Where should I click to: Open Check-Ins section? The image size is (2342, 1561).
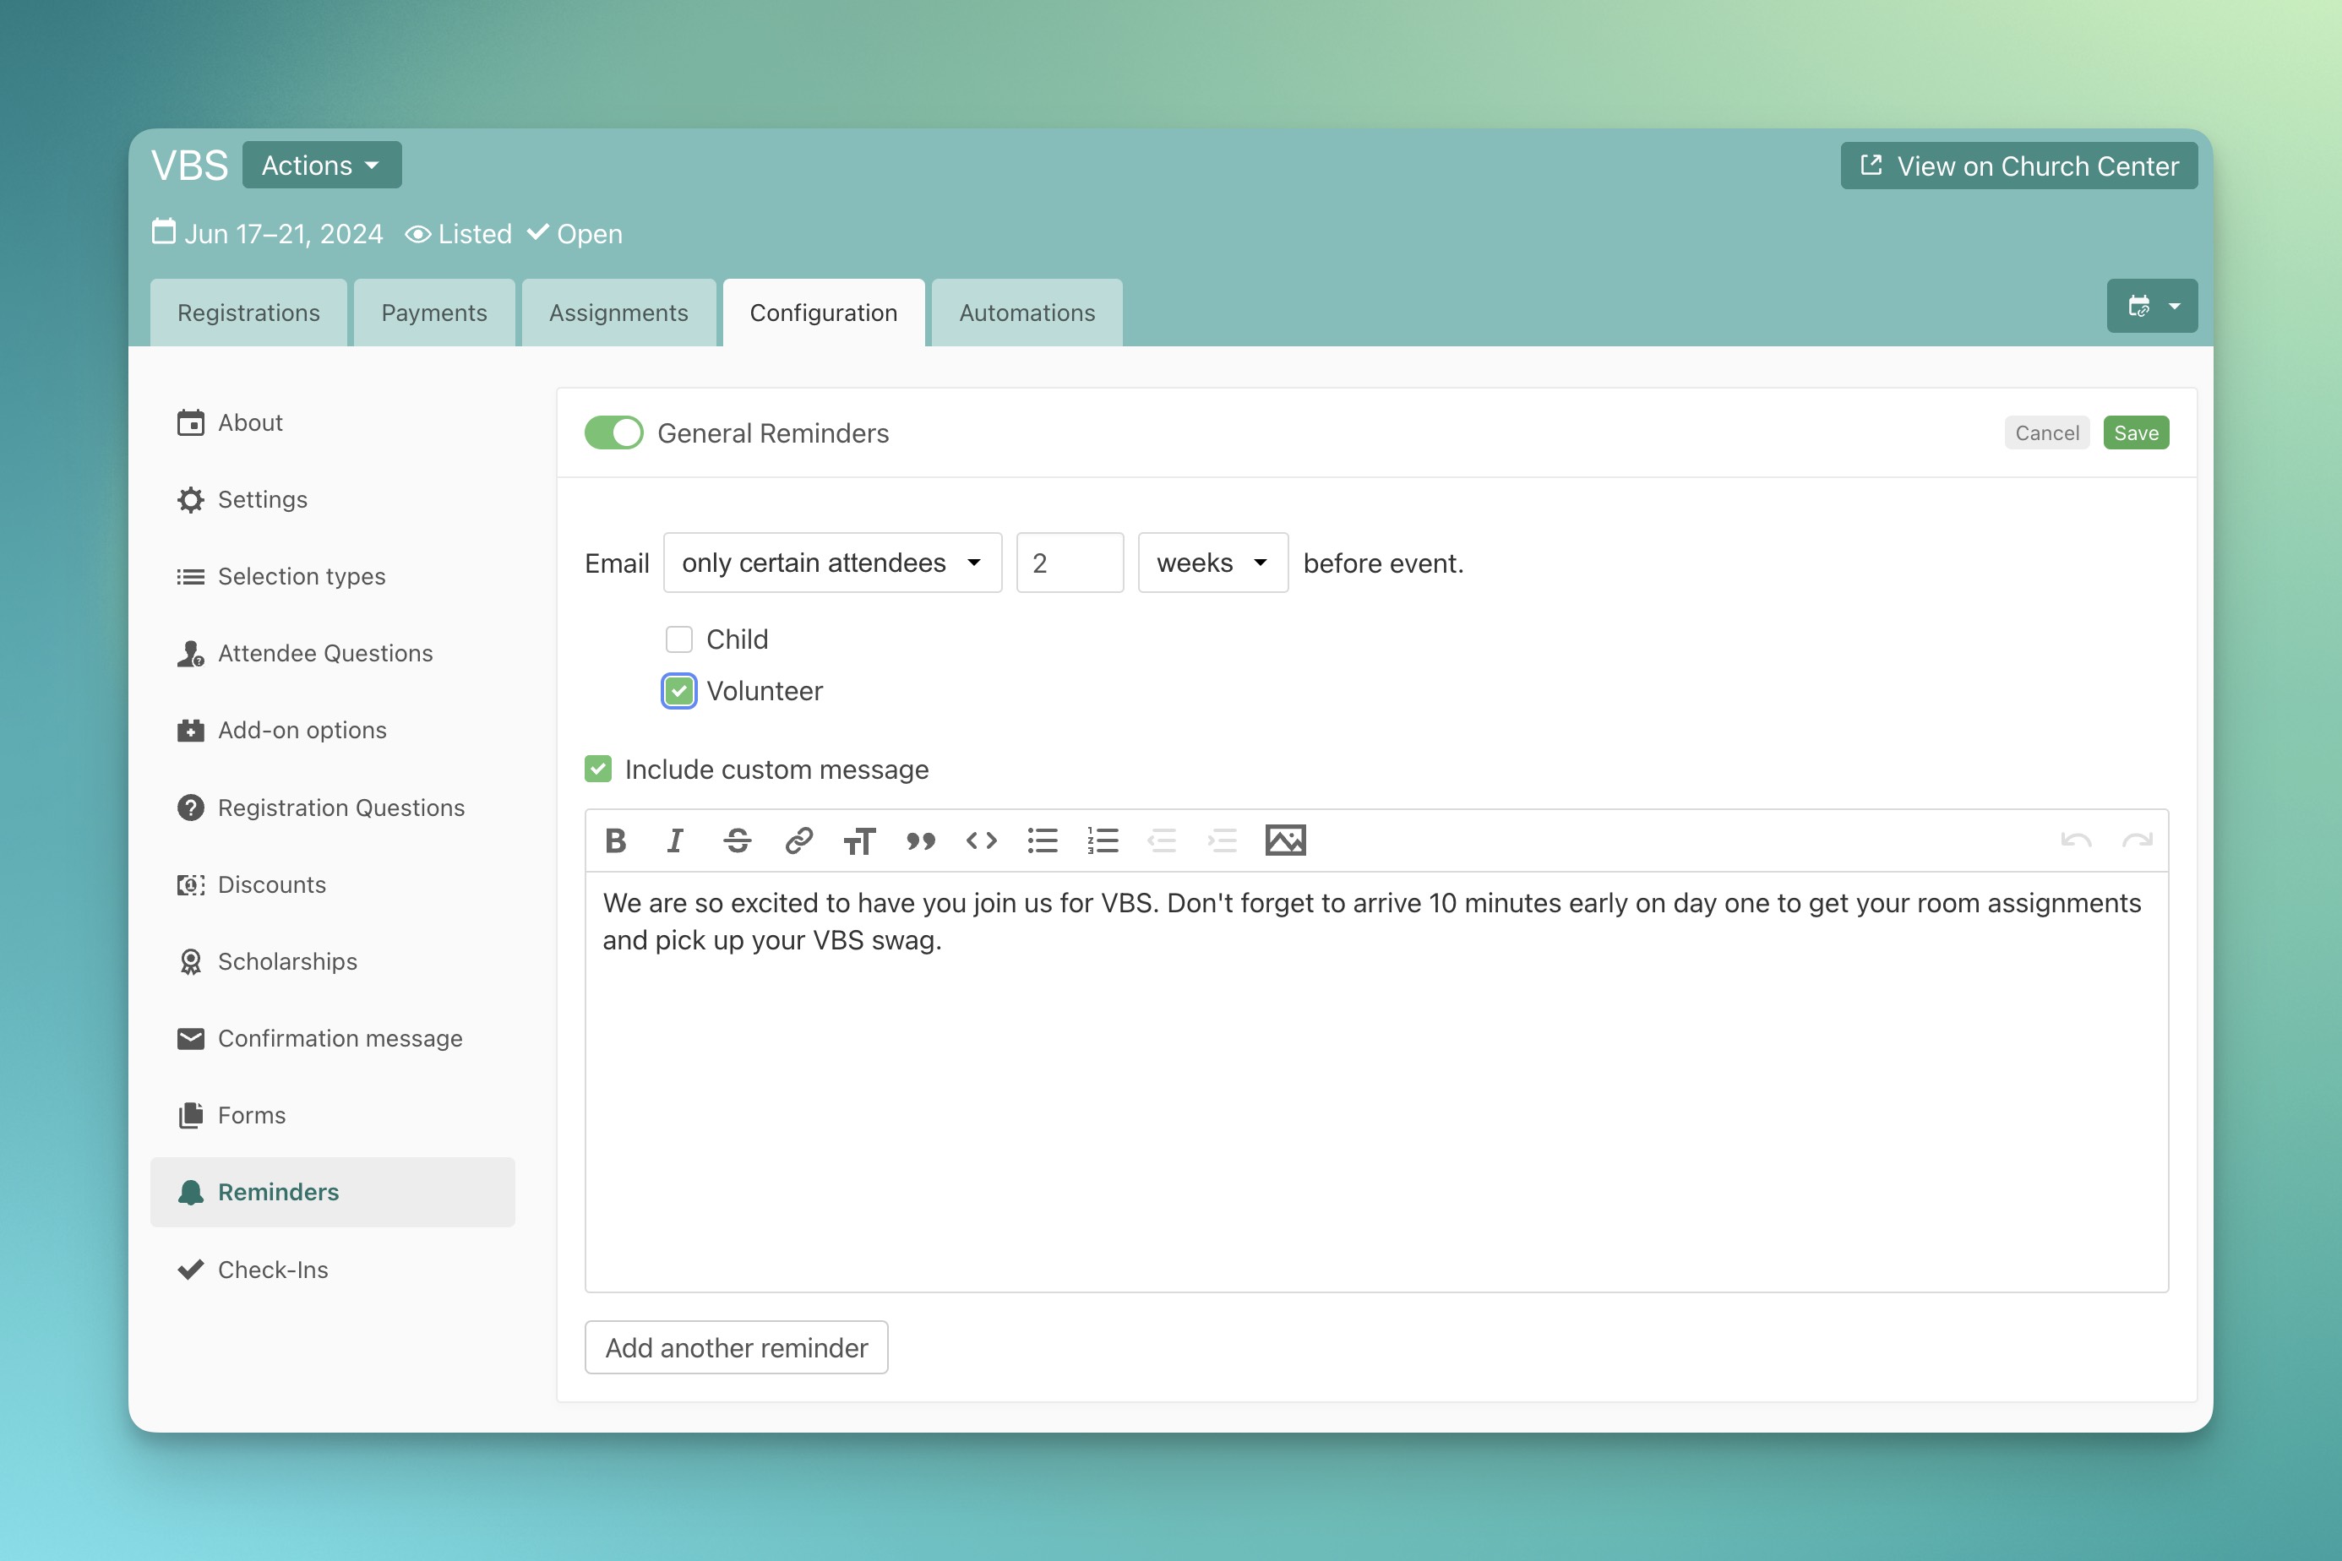click(333, 1270)
